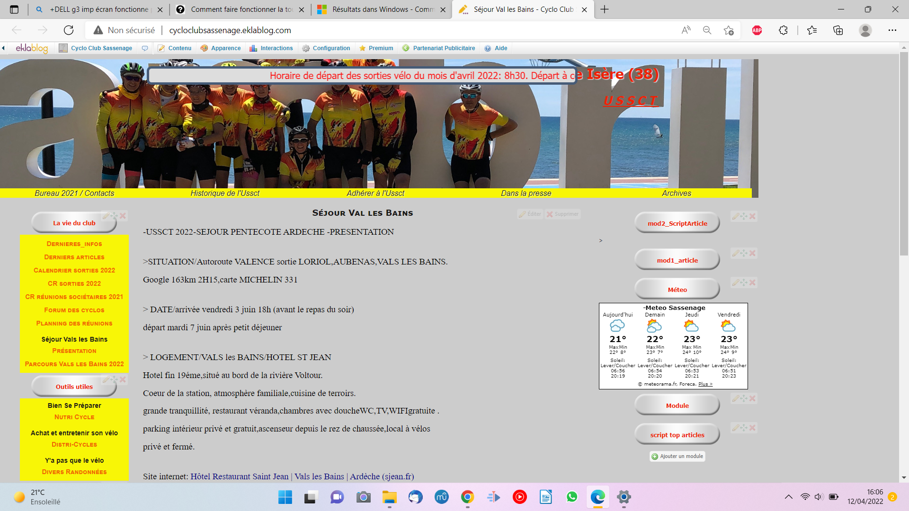This screenshot has height=511, width=909.
Task: Open the Interactions menu
Action: [271, 48]
